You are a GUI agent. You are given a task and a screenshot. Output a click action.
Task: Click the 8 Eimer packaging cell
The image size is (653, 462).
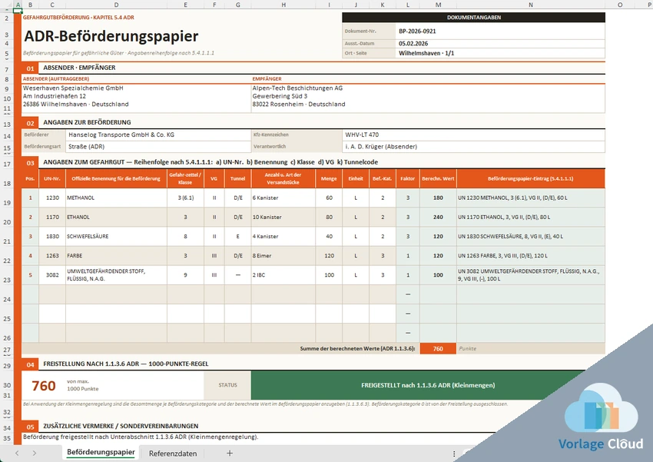(283, 256)
